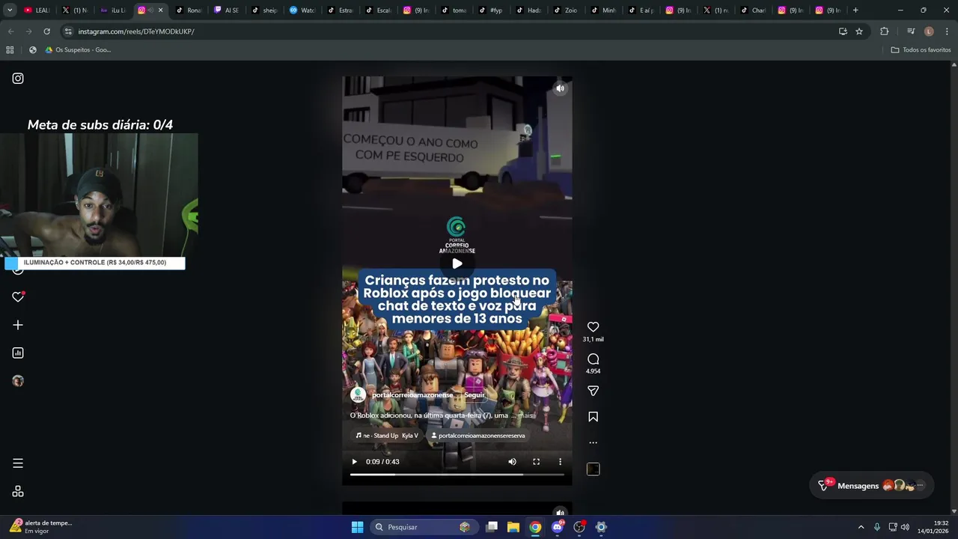This screenshot has width=958, height=539.
Task: Click the Pesquisar taskbar search box
Action: pyautogui.click(x=423, y=527)
